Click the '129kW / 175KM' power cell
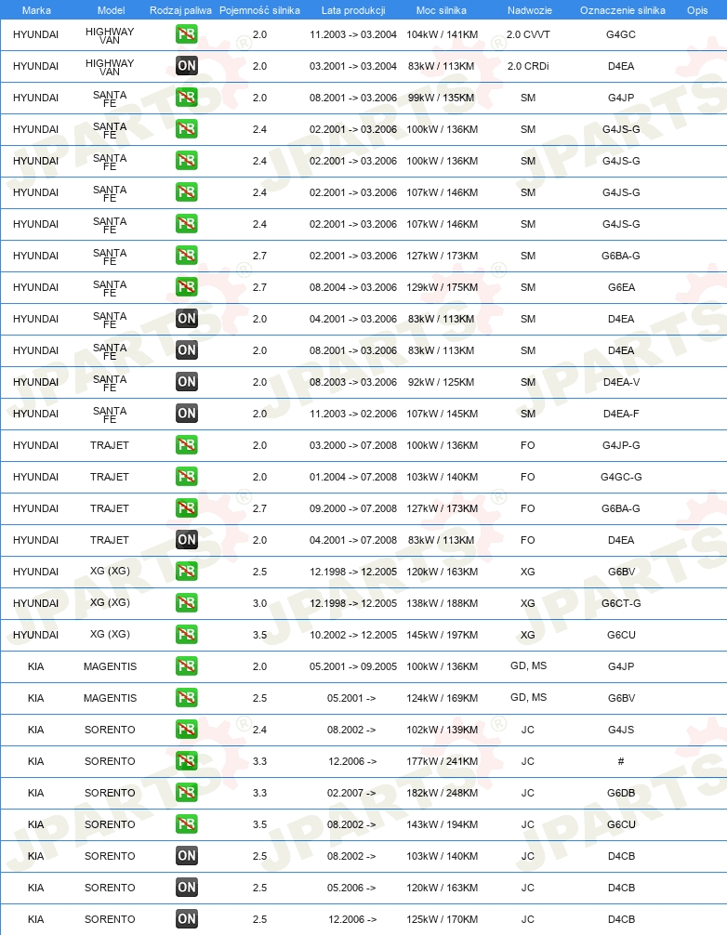Screen dimensions: 727x935 (x=442, y=287)
